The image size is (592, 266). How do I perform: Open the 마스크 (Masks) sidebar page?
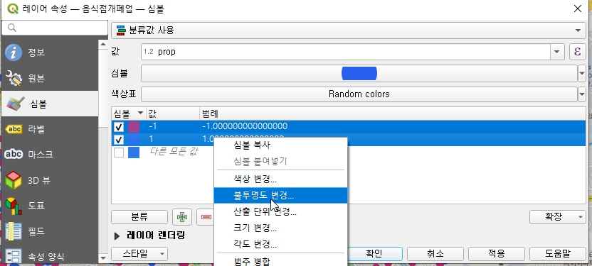click(x=50, y=154)
